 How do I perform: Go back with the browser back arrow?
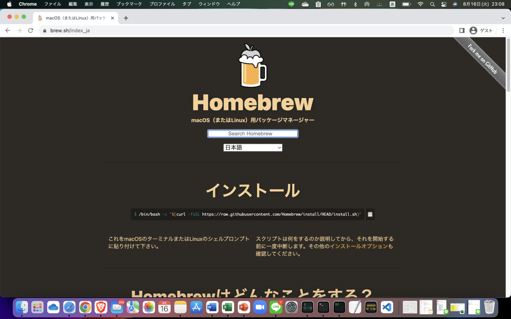coord(8,30)
